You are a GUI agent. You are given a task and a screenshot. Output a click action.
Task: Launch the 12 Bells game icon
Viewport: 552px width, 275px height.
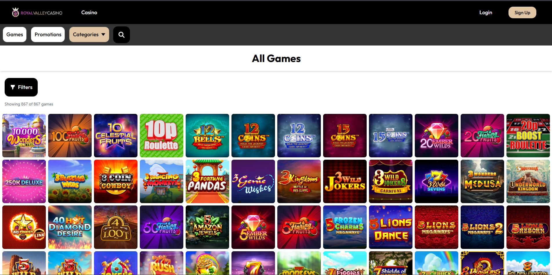tap(207, 136)
